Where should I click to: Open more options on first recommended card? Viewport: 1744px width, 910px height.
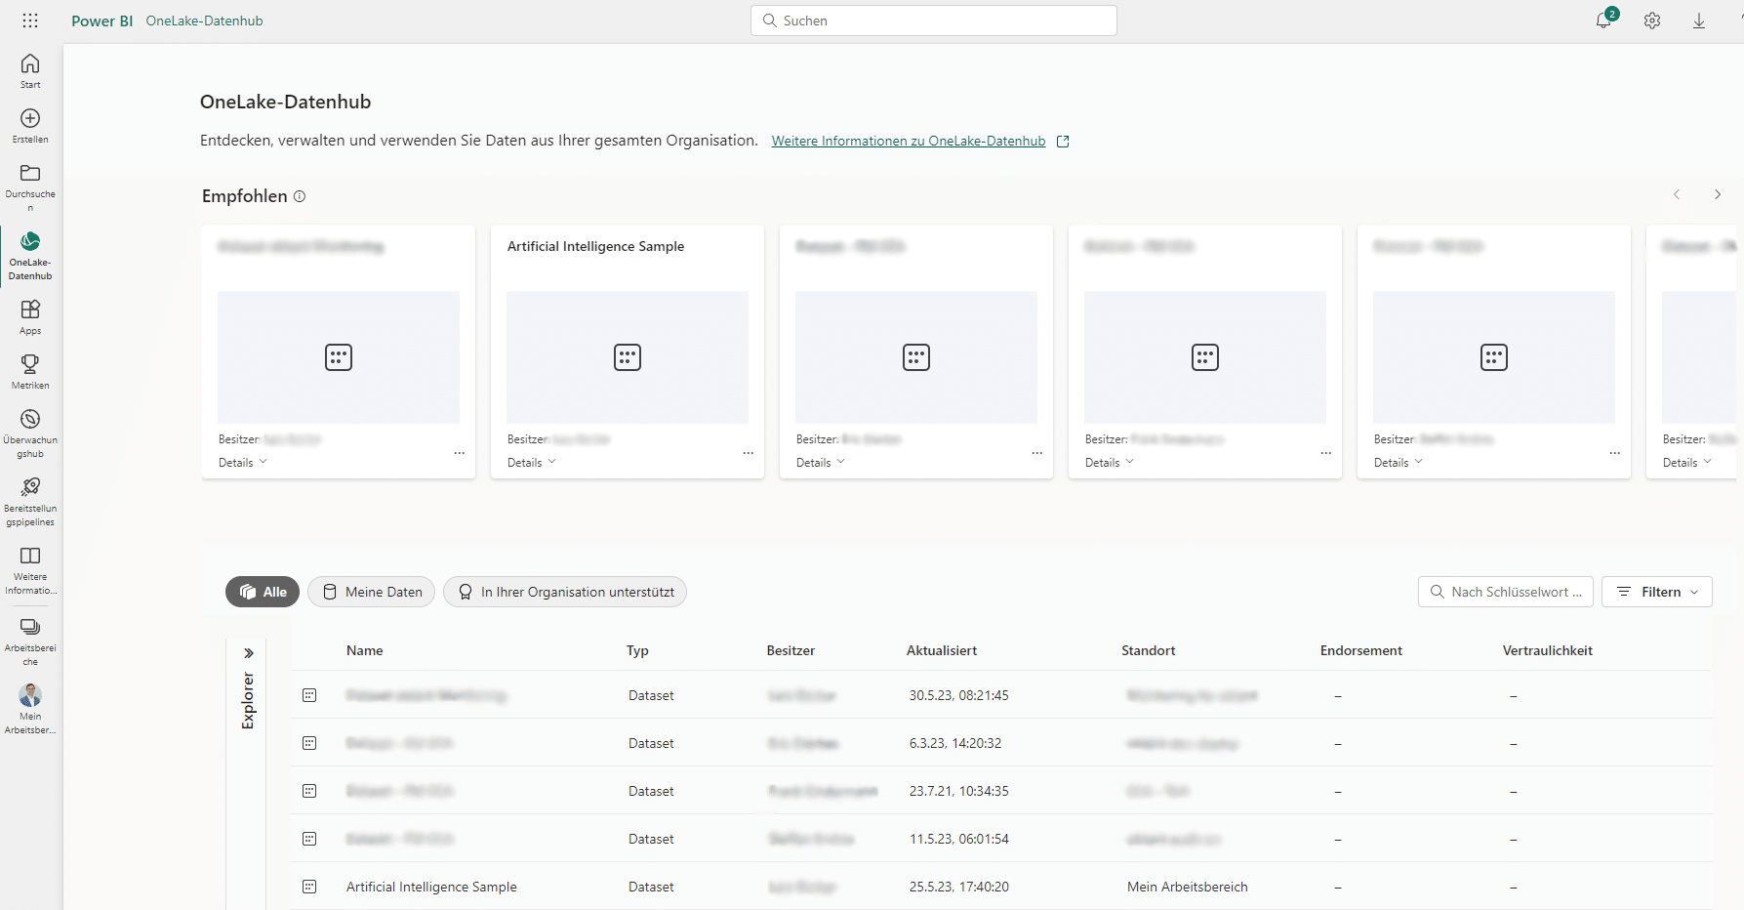460,453
